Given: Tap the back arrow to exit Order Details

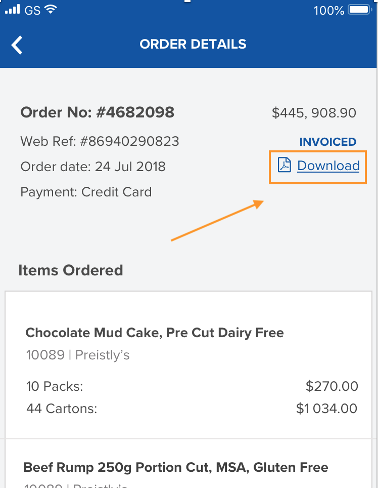Looking at the screenshot, I should [x=17, y=45].
